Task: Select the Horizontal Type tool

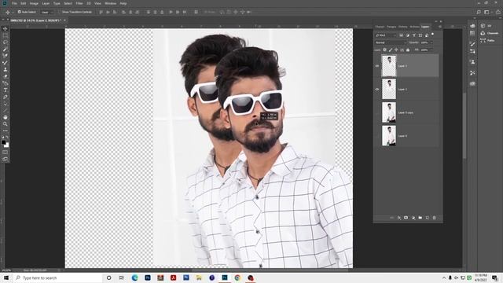Action: pyautogui.click(x=6, y=90)
